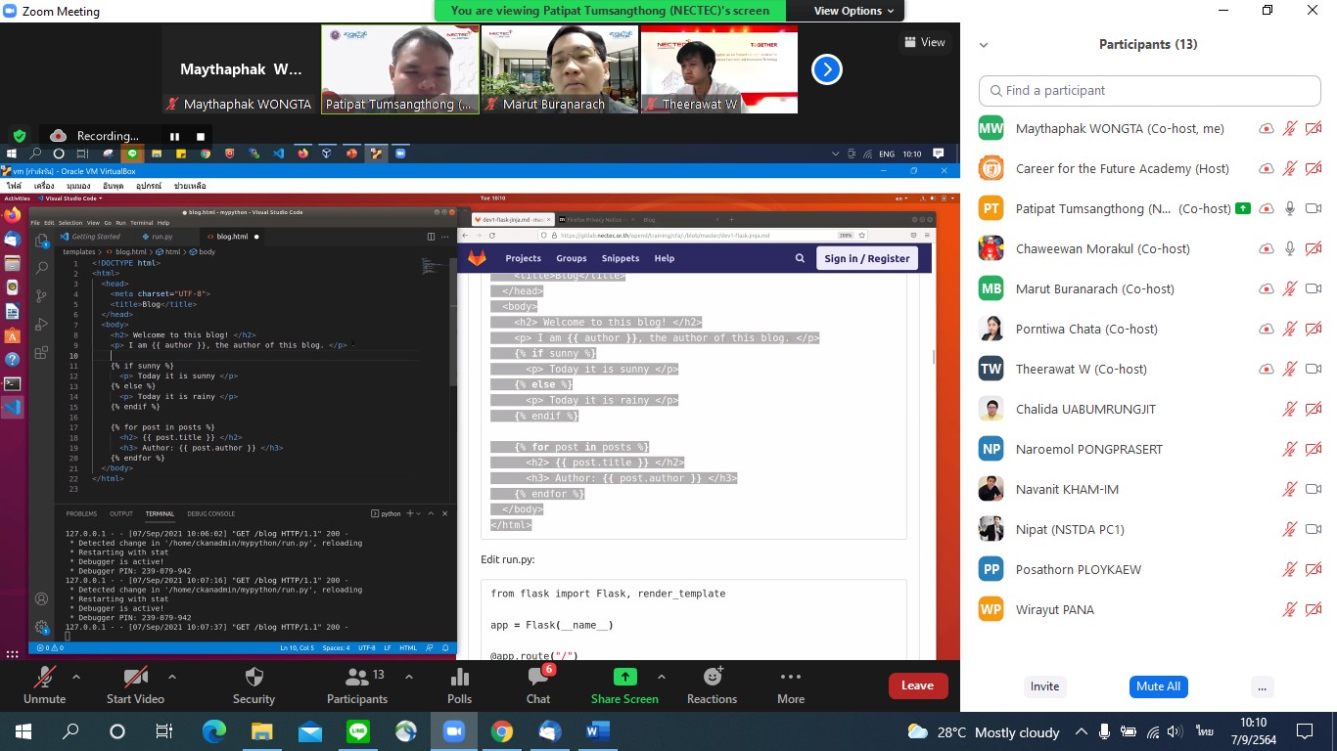Click the Participants icon in toolbar
This screenshot has height=751, width=1337.
coord(356,678)
